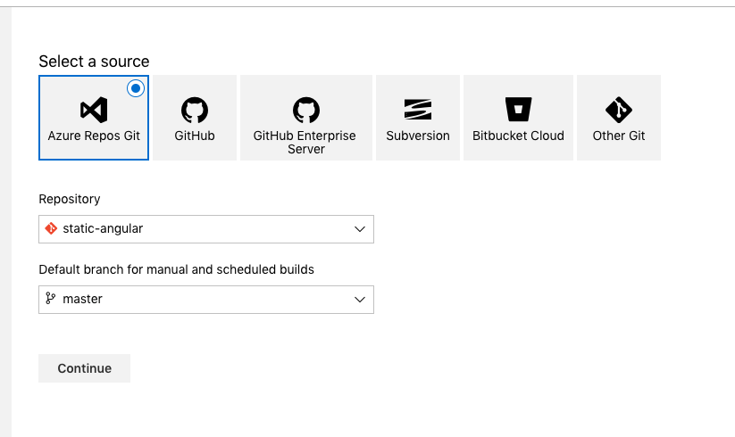
Task: Click the Other Git label text
Action: (x=618, y=136)
